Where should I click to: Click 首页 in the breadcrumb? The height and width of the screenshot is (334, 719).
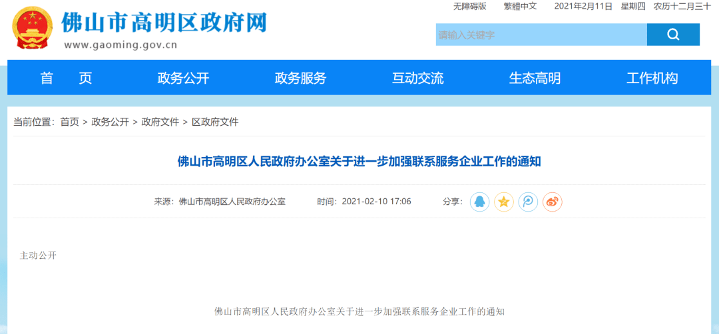click(x=69, y=122)
